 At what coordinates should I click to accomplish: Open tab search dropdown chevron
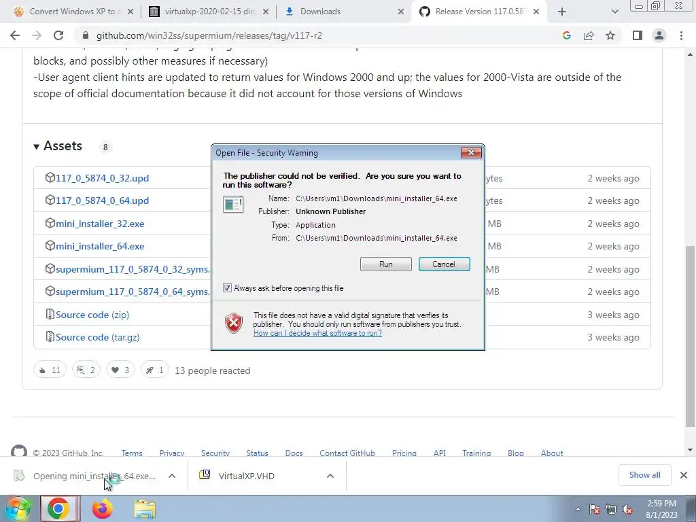click(614, 12)
